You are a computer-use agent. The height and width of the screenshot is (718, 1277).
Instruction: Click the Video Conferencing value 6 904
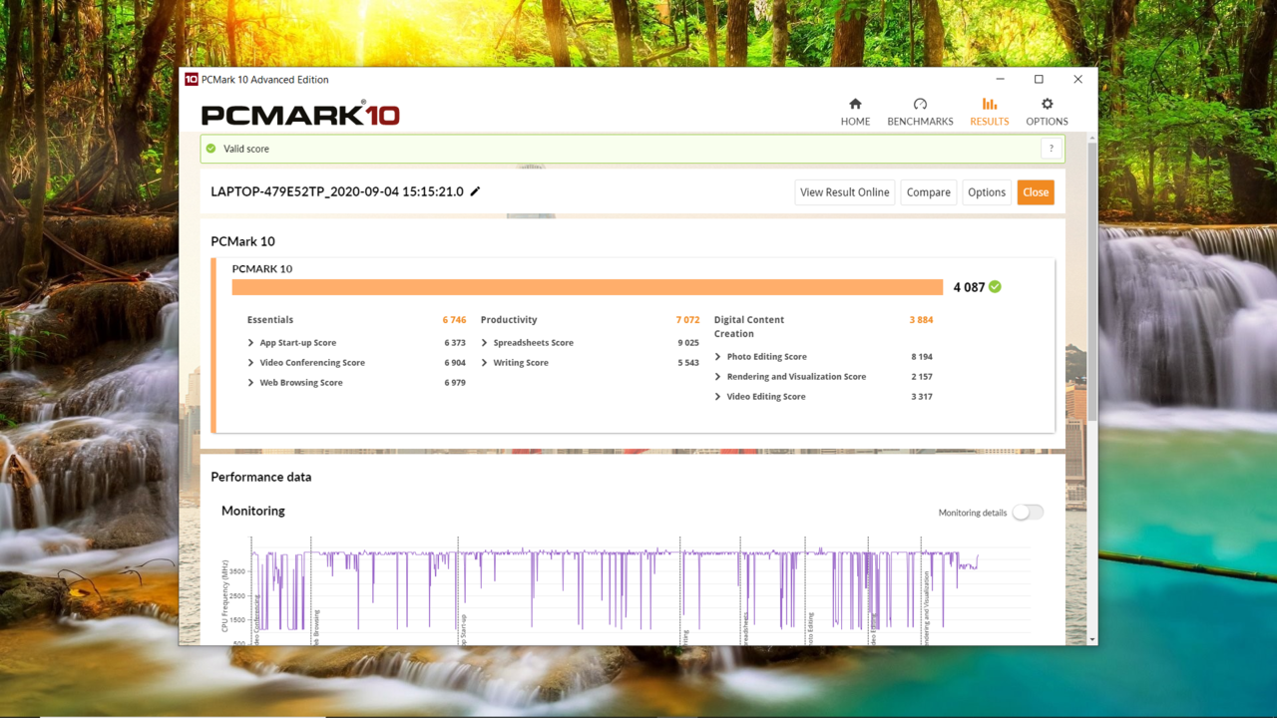click(455, 363)
